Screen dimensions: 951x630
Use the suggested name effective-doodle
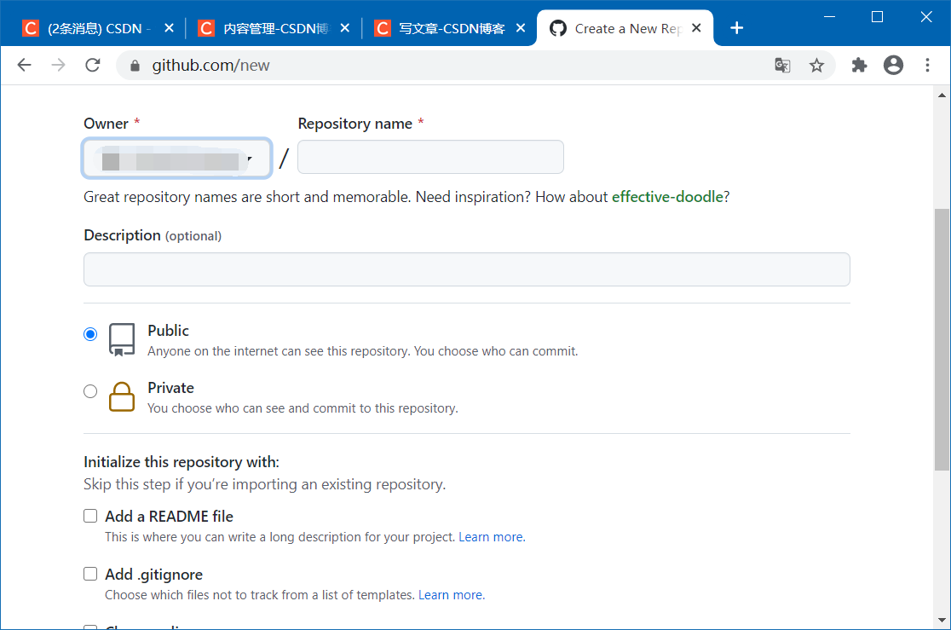click(667, 197)
